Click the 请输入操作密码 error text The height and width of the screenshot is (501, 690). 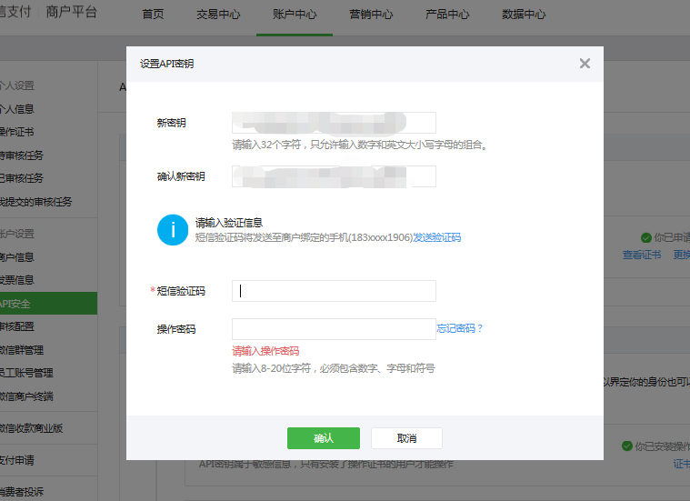click(265, 351)
